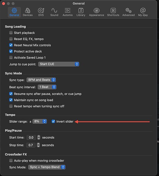Uncheck Protect active deck
Image resolution: width=159 pixels, height=176 pixels.
pos(11,51)
